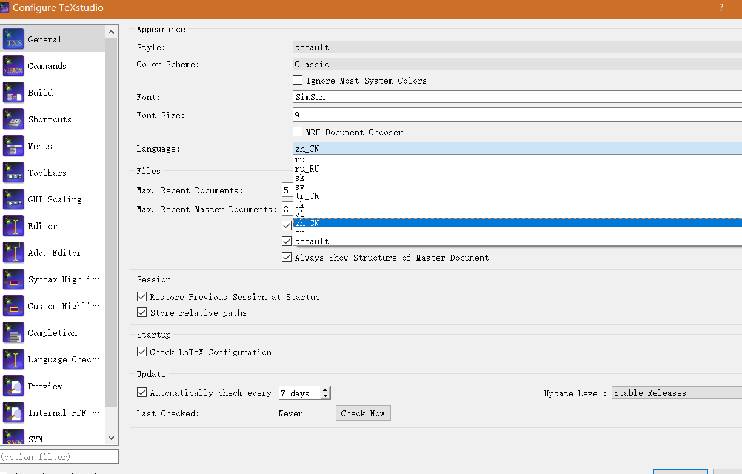Open the Internal PDF viewer settings page
Screen dimensions: 742x474
[x=53, y=413]
